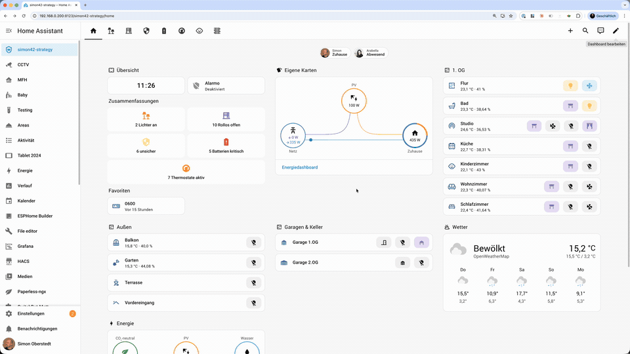Toggle Schlafzimmer roller shutter button
The image size is (630, 354).
tap(551, 206)
